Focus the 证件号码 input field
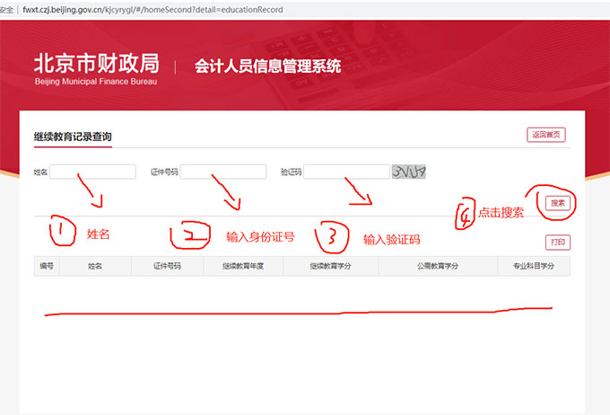This screenshot has width=610, height=415. [222, 172]
